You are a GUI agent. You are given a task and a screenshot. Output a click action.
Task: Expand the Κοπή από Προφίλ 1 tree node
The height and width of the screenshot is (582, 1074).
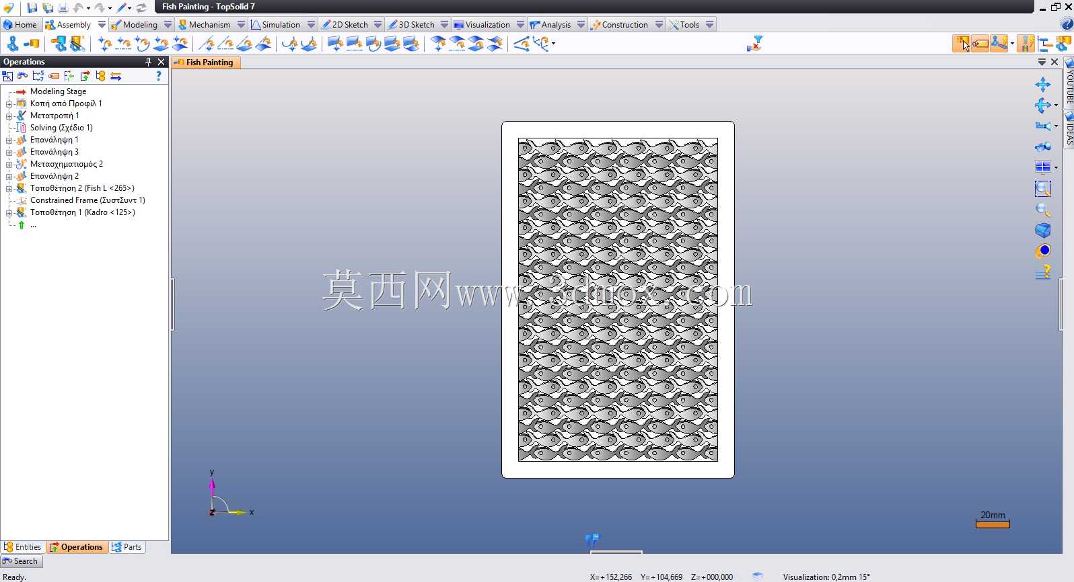pyautogui.click(x=9, y=103)
